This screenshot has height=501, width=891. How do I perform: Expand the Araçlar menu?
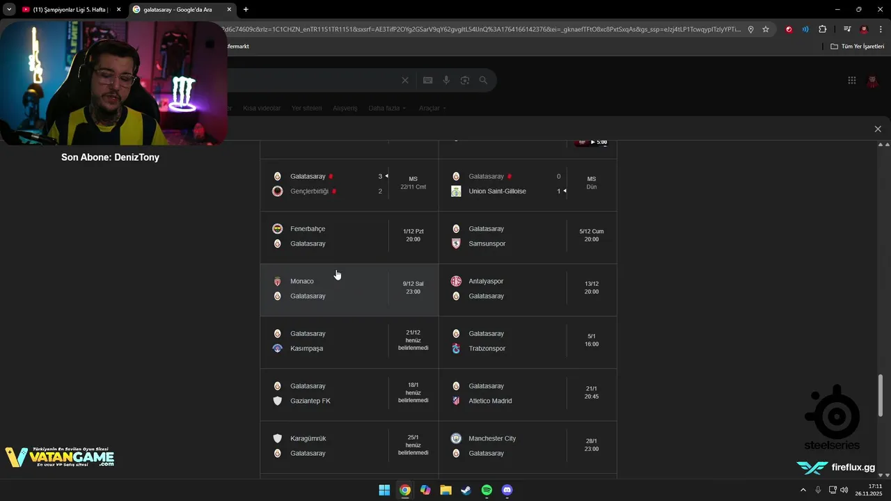432,109
